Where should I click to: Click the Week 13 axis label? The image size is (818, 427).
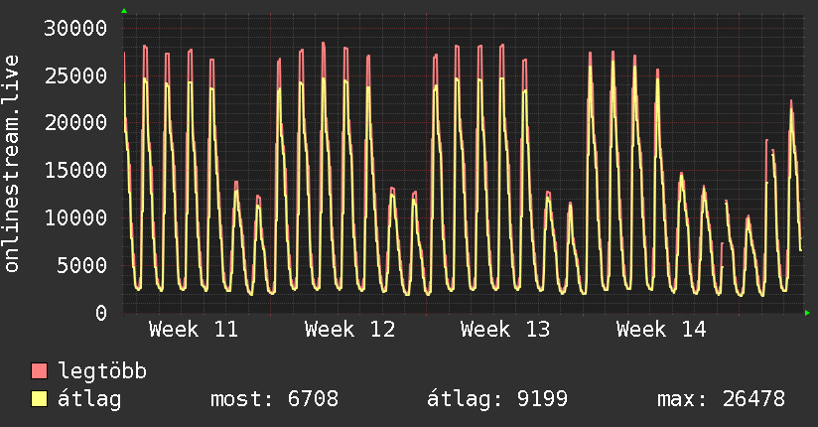(505, 329)
